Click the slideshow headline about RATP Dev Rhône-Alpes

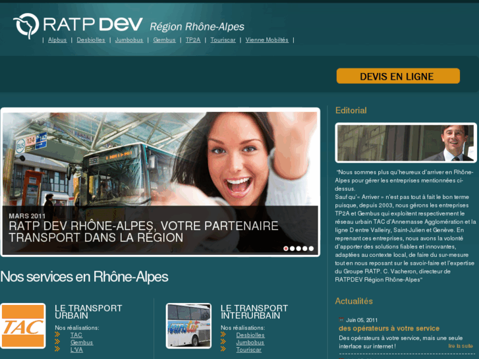click(144, 232)
